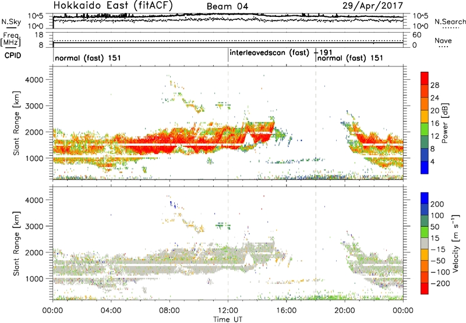Click the power panel 'Slant Range [km]' label

pos(16,123)
